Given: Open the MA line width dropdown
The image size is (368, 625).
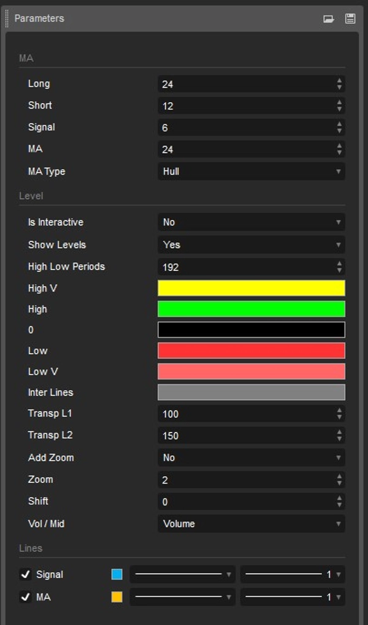Looking at the screenshot, I should 293,597.
